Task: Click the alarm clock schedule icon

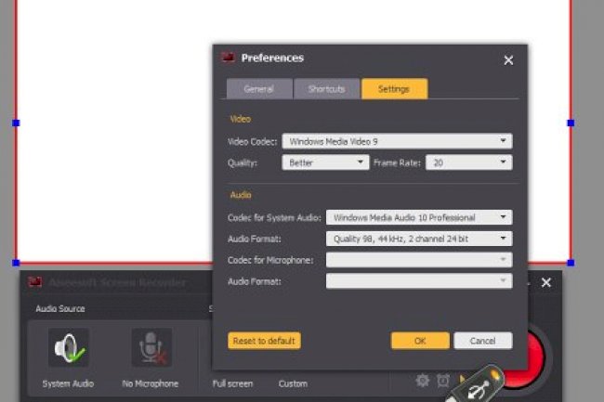Action: click(443, 381)
